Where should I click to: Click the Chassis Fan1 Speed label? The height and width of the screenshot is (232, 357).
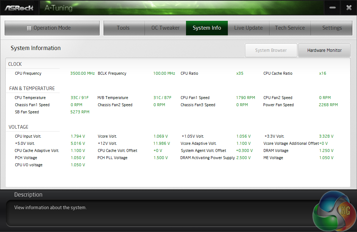tap(32, 105)
